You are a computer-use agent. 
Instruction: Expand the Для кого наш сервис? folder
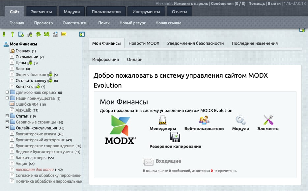[7, 92]
